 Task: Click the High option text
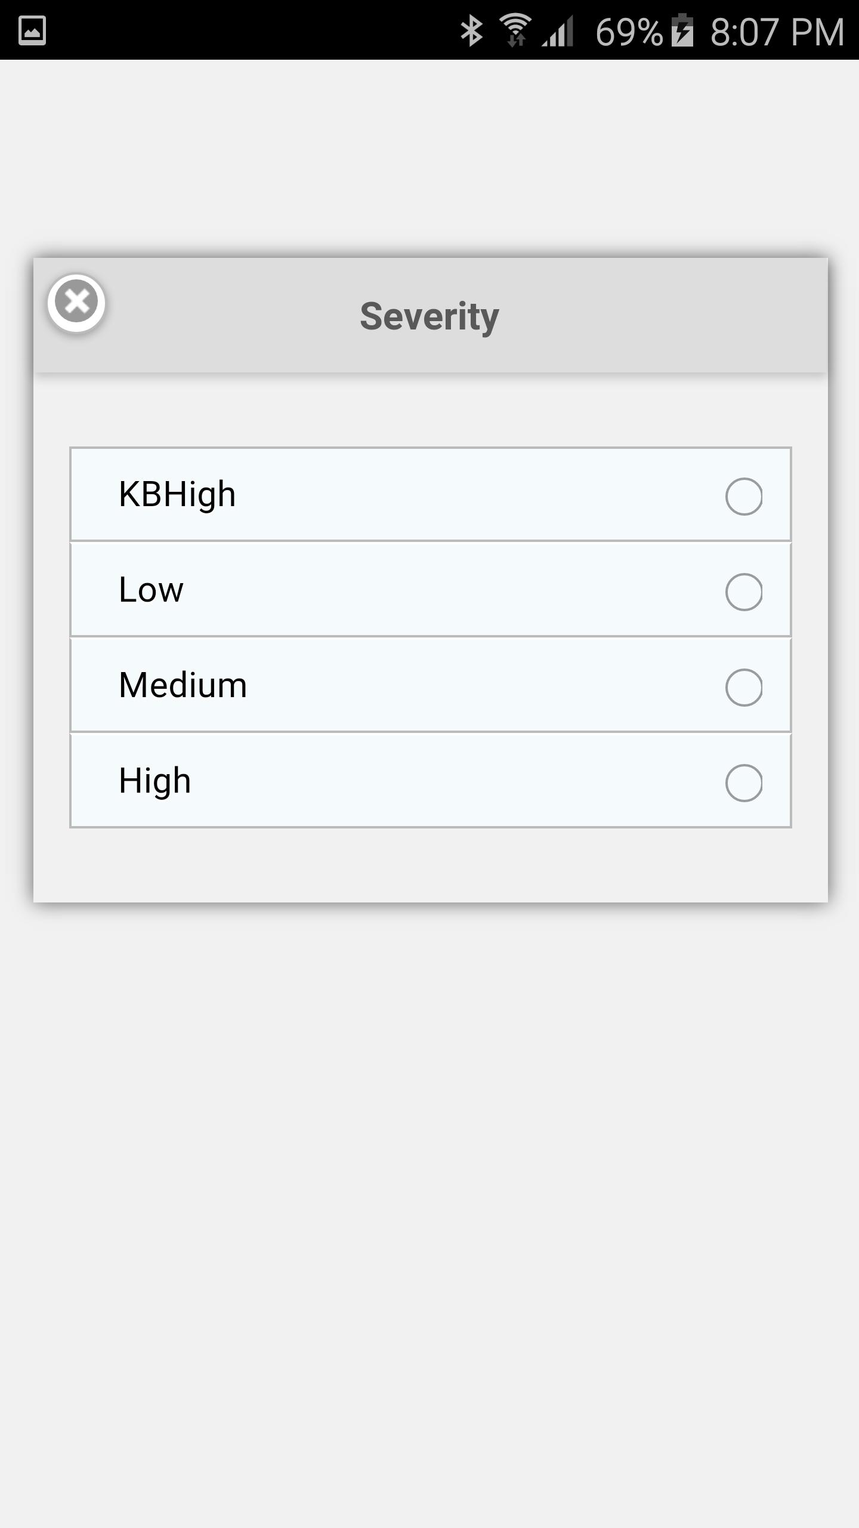(155, 781)
